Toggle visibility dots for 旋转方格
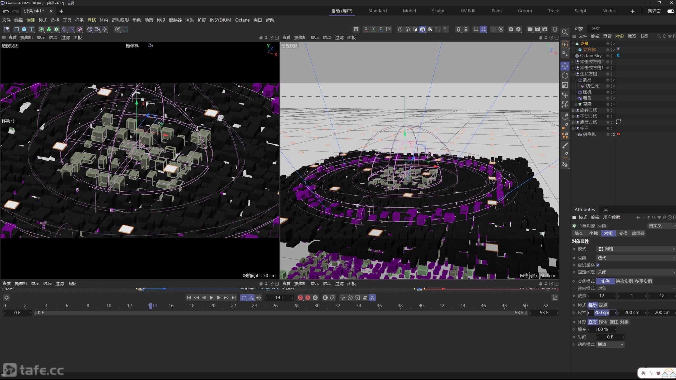Image resolution: width=676 pixels, height=380 pixels. 611,110
